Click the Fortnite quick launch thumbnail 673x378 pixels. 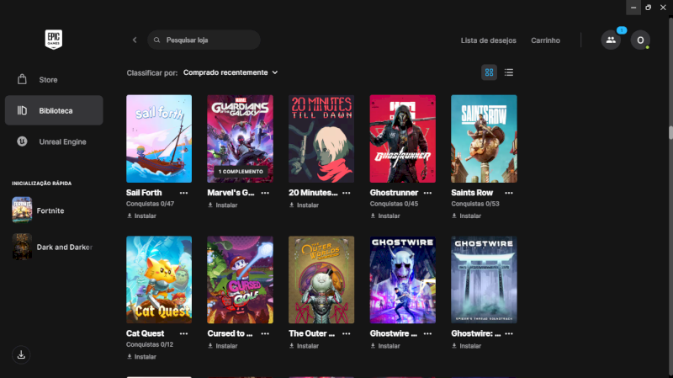(22, 210)
